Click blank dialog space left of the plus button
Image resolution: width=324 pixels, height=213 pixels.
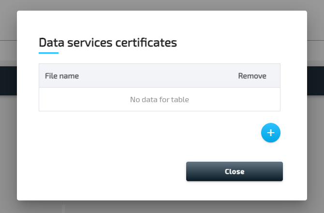pos(145,133)
